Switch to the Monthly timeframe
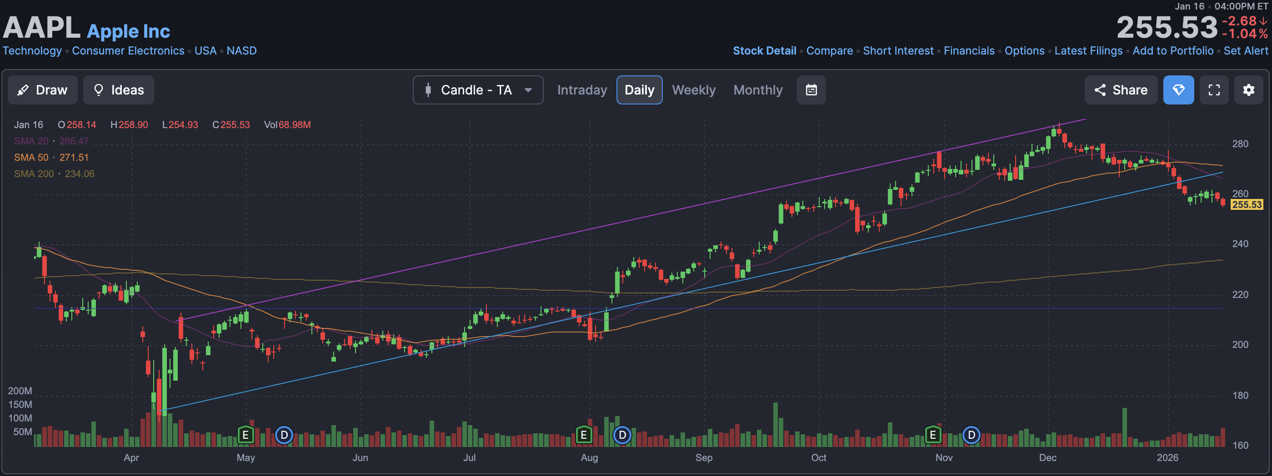 coord(758,90)
